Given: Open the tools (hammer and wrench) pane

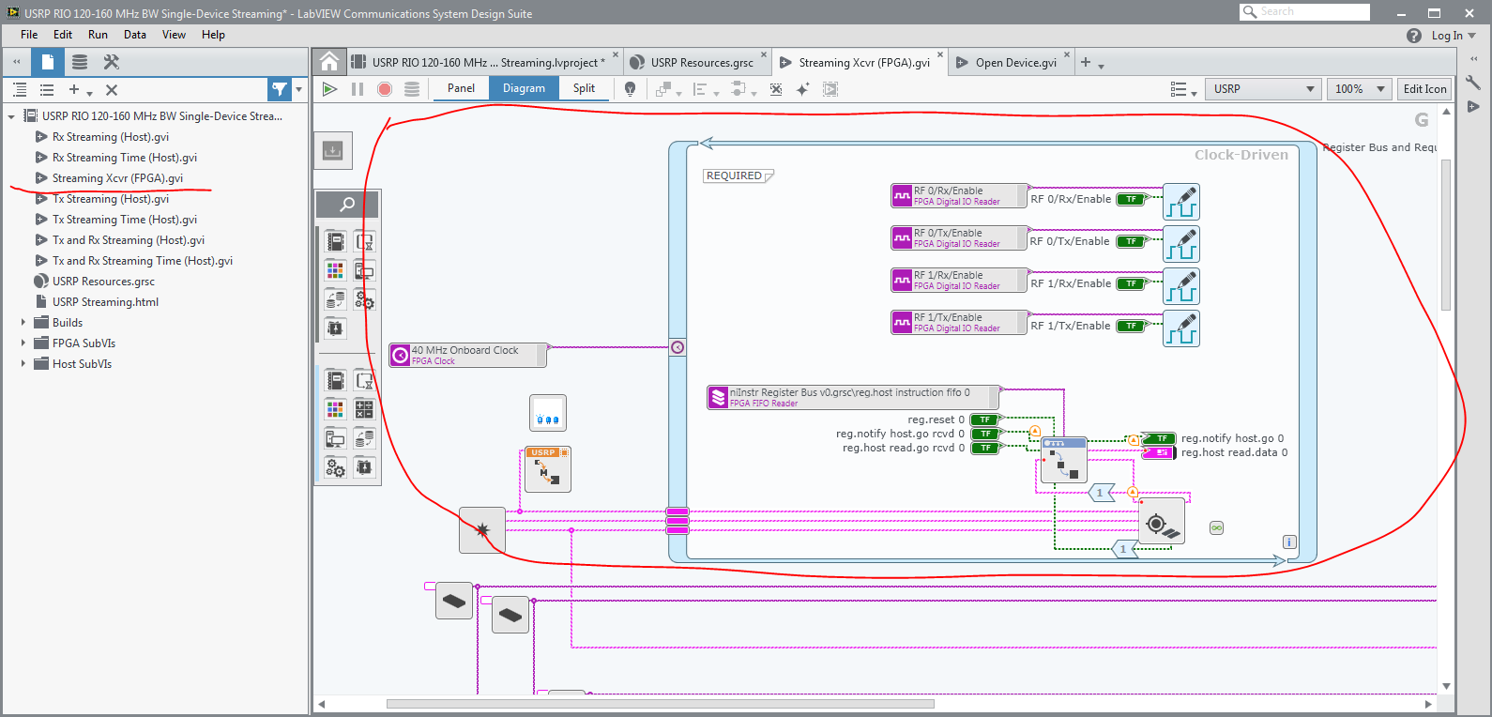Looking at the screenshot, I should tap(112, 62).
